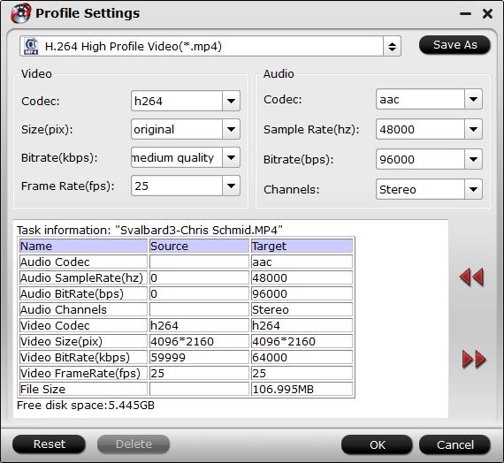This screenshot has width=504, height=463.
Task: Click the Cancel button
Action: (x=454, y=445)
